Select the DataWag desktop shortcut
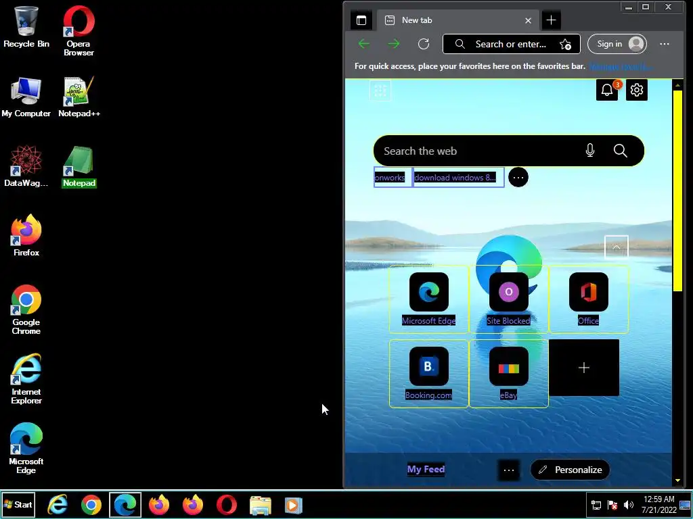Viewport: 693px width, 519px height. [26, 166]
